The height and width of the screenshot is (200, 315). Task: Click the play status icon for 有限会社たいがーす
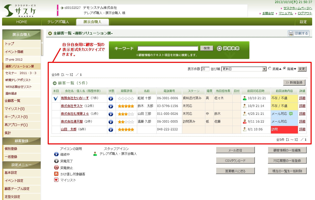[111, 98]
